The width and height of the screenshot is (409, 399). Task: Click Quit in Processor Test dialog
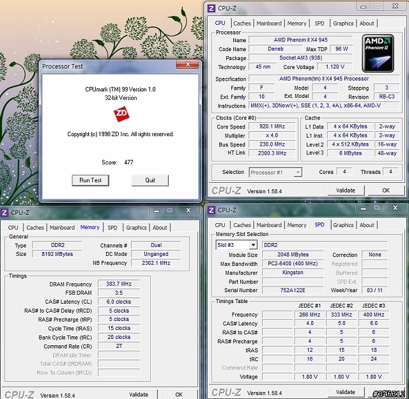(150, 180)
